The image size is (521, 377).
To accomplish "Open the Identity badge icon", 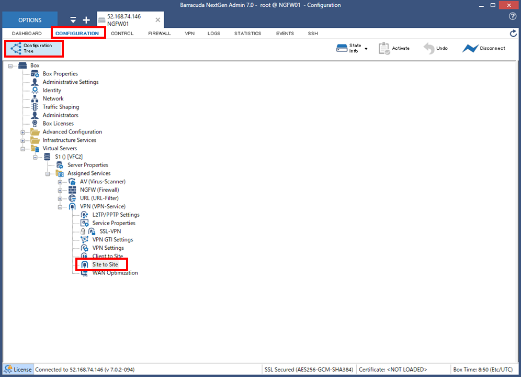I will (x=35, y=90).
